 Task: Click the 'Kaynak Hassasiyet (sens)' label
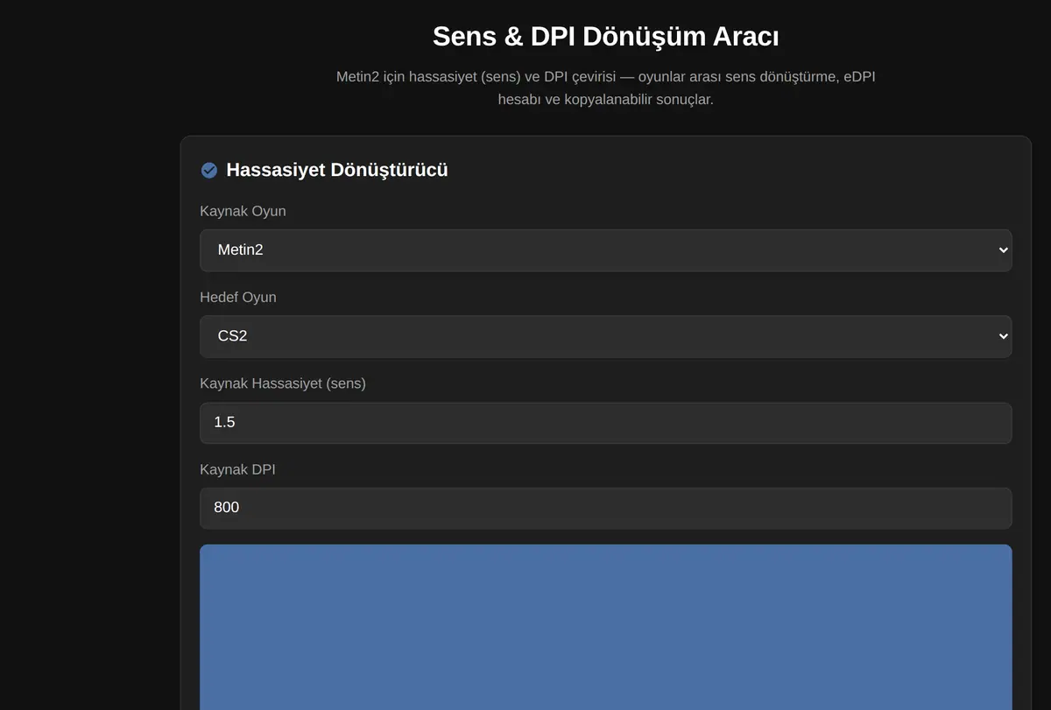[283, 383]
